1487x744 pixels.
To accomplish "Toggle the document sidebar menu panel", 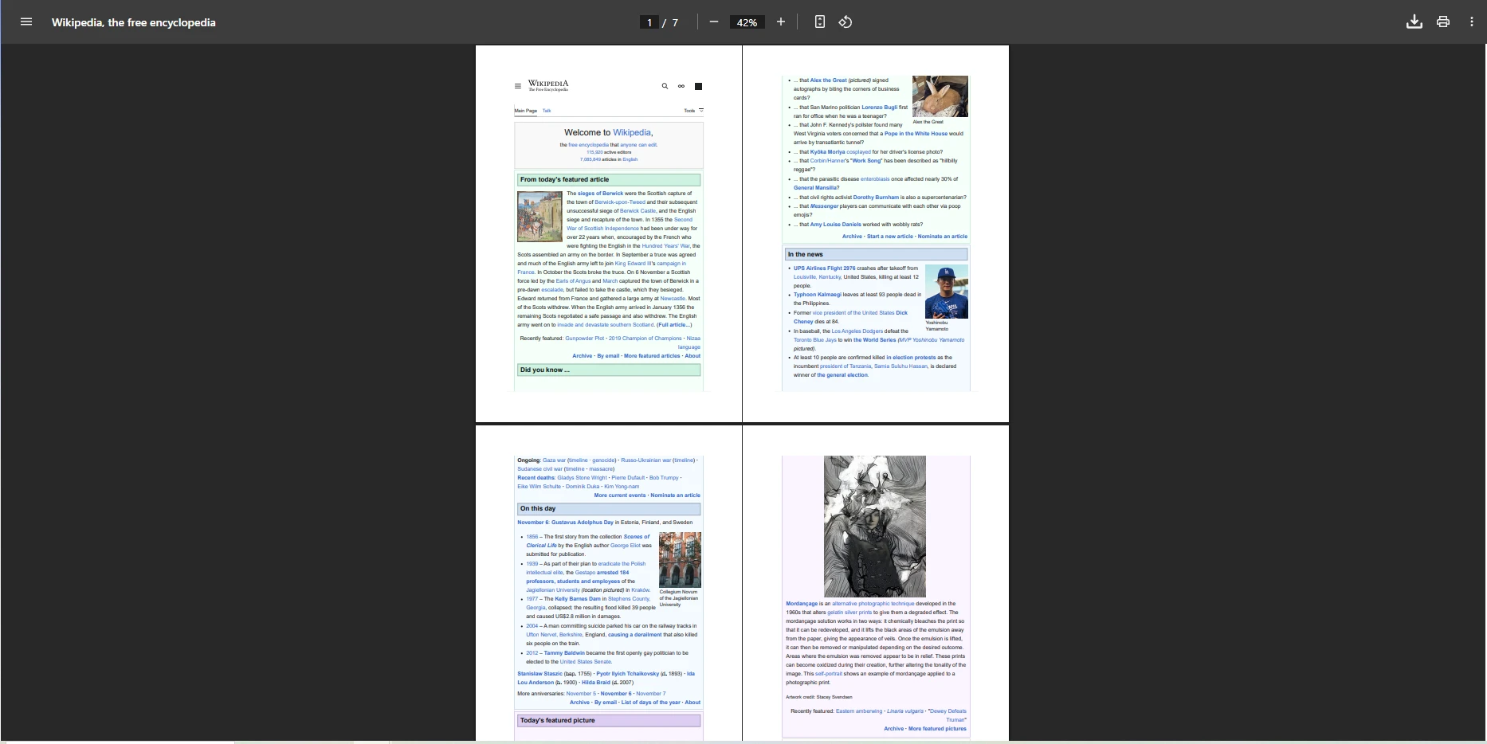I will (26, 22).
